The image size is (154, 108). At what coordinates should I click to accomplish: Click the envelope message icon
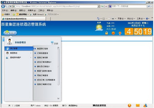pyautogui.click(x=138, y=105)
